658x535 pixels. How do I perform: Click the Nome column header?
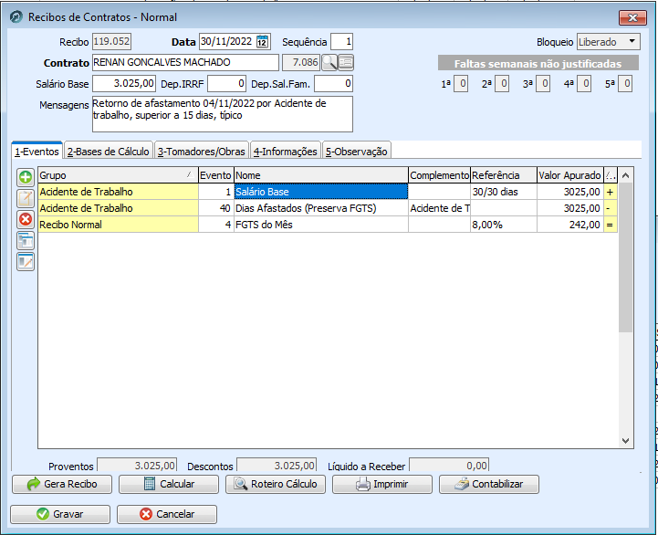pyautogui.click(x=321, y=175)
